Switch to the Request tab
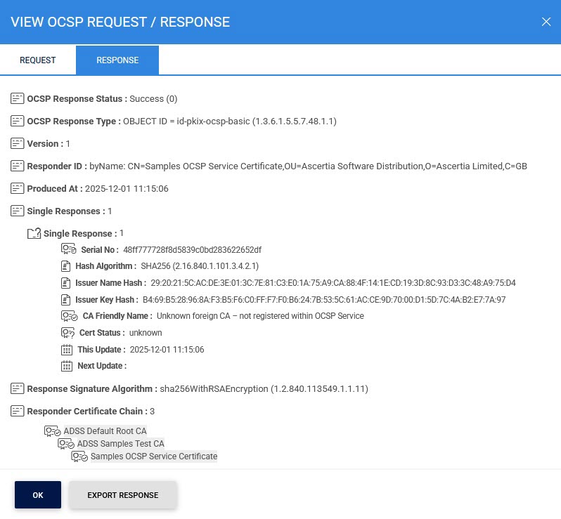This screenshot has width=561, height=519. tap(38, 60)
